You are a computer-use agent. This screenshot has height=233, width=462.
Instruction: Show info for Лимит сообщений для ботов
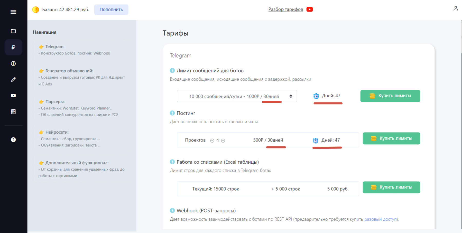click(x=172, y=71)
